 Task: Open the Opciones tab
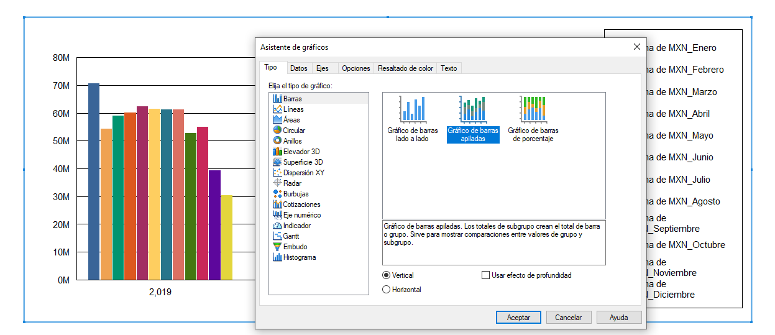click(356, 68)
